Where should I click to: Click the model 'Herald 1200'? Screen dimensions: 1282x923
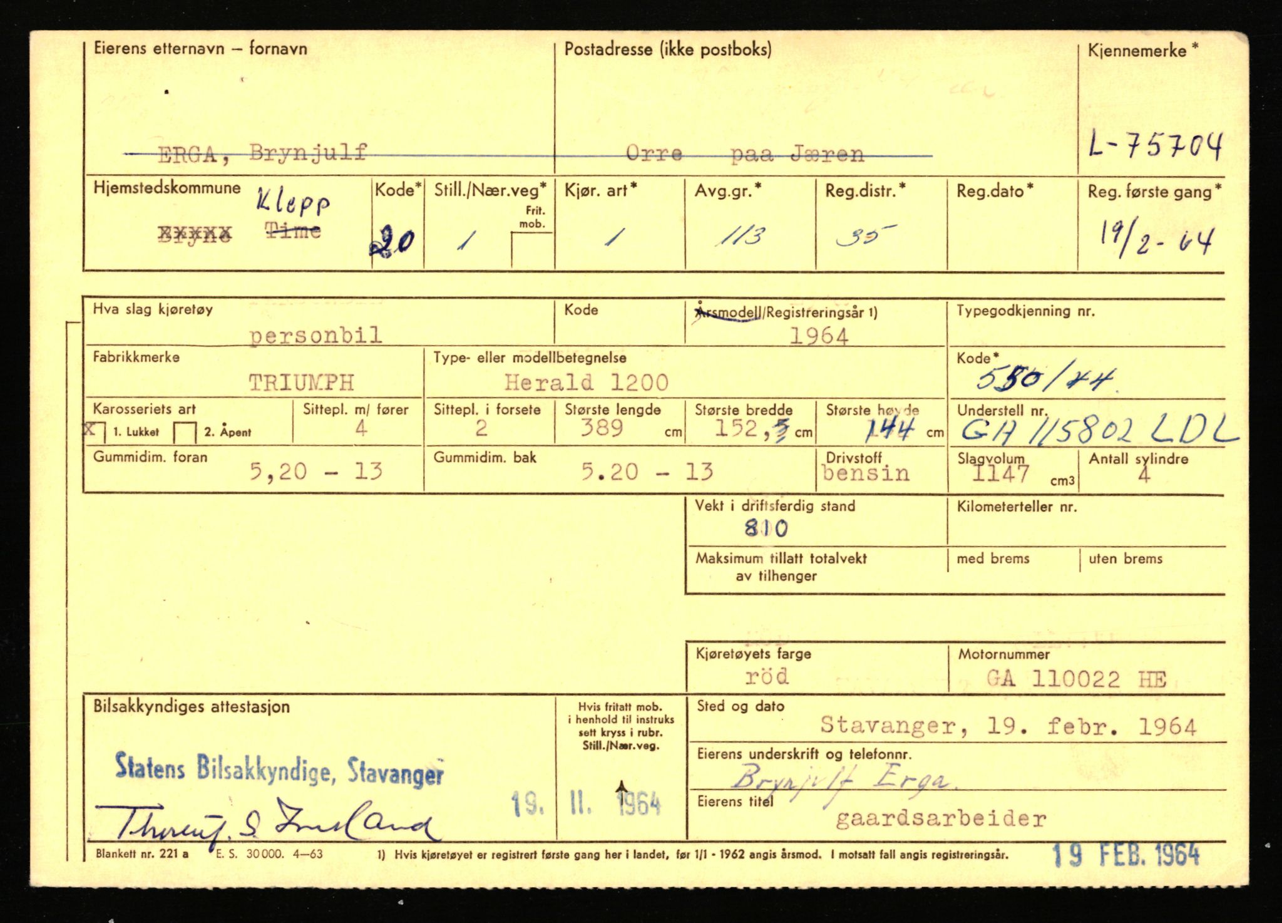point(587,383)
